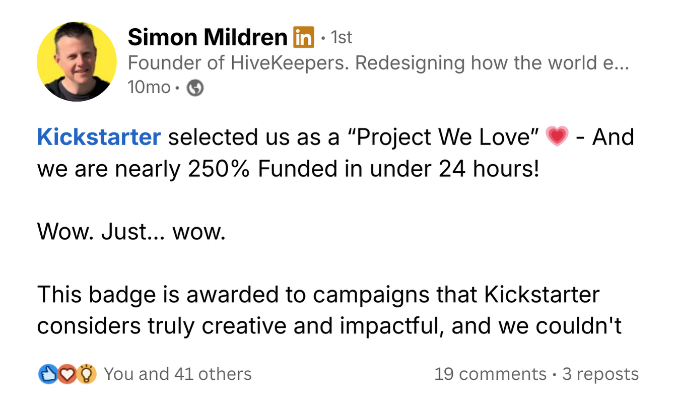
Task: Click the Simon Mildren author name
Action: (207, 37)
